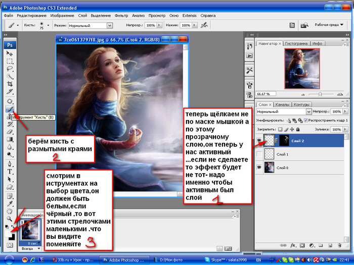The width and height of the screenshot is (354, 265).
Task: Toggle lock all padlock icon
Action: pos(298,129)
